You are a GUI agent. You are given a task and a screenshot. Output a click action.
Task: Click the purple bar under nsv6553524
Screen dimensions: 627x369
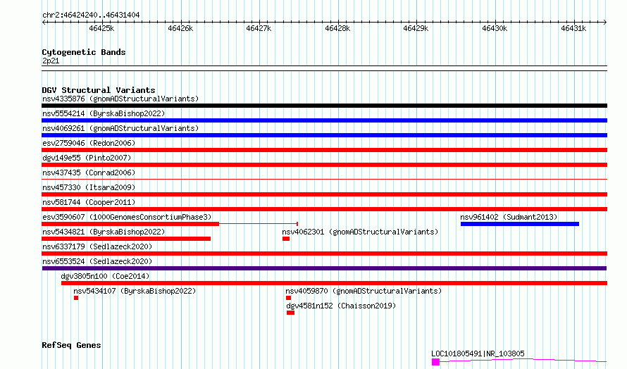tap(324, 268)
